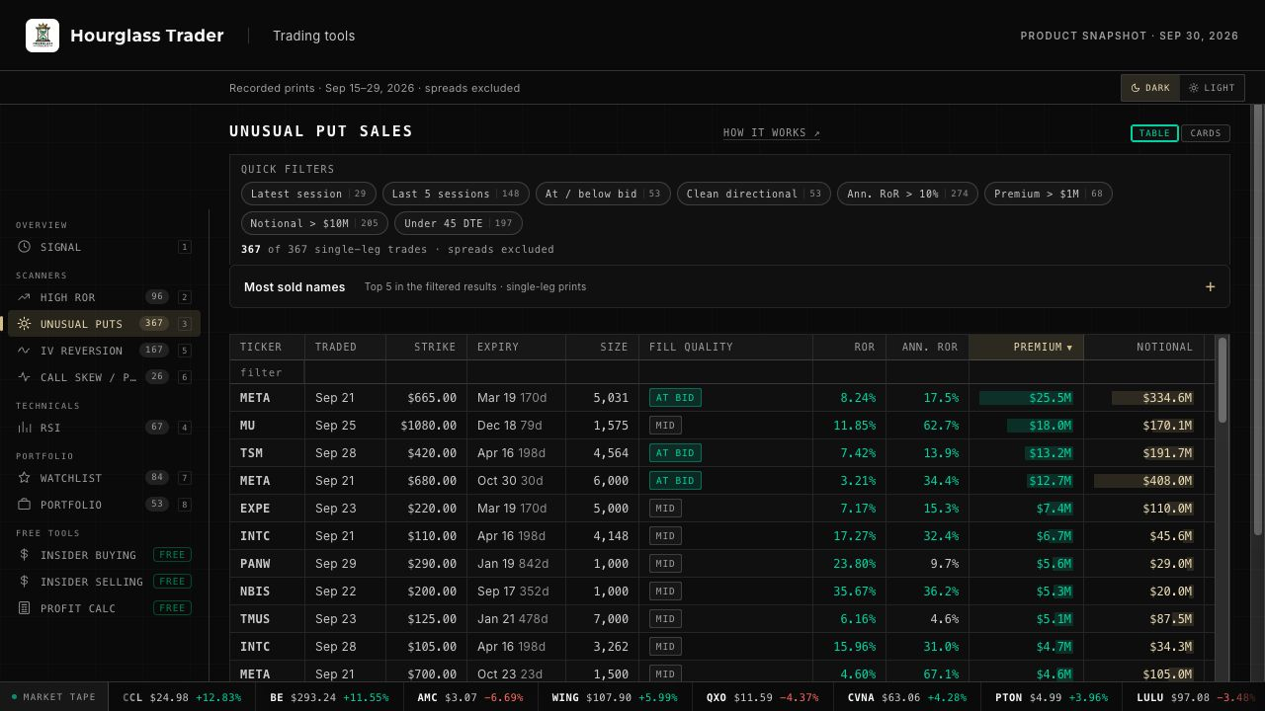Click the NBIS 35.67% RoR value
Screen dimensions: 1265x711
pos(854,592)
